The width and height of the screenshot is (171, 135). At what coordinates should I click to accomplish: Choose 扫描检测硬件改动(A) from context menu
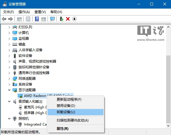(76, 120)
